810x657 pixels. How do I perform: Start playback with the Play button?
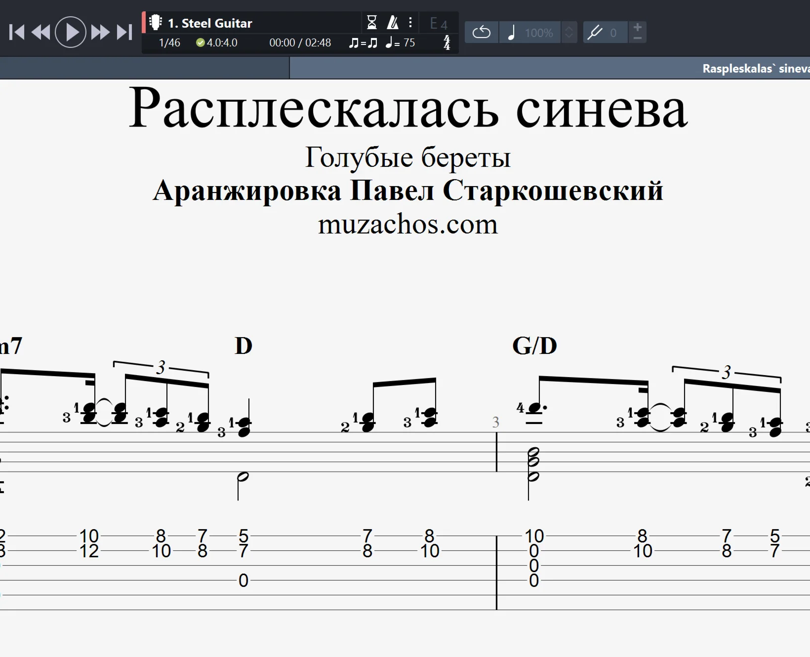(71, 32)
